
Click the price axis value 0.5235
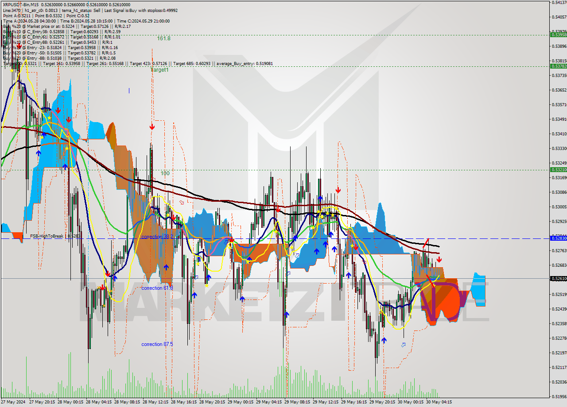[x=559, y=323]
